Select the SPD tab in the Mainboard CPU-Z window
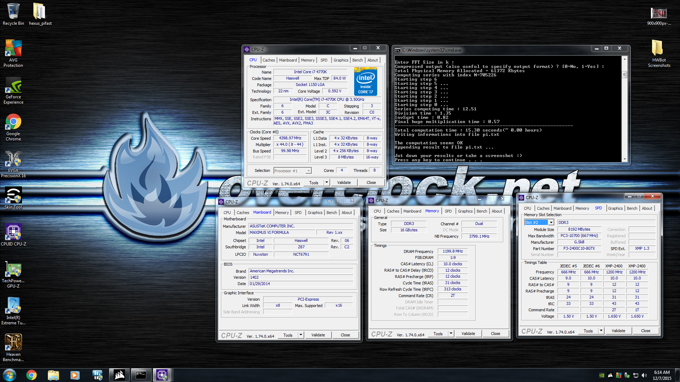 298,213
